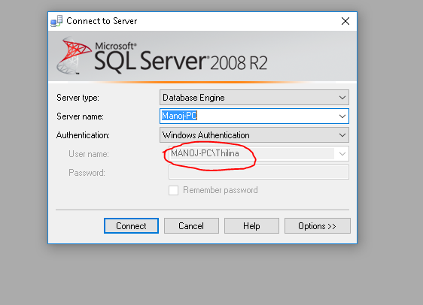Click the "Remember password" label text

click(x=221, y=190)
